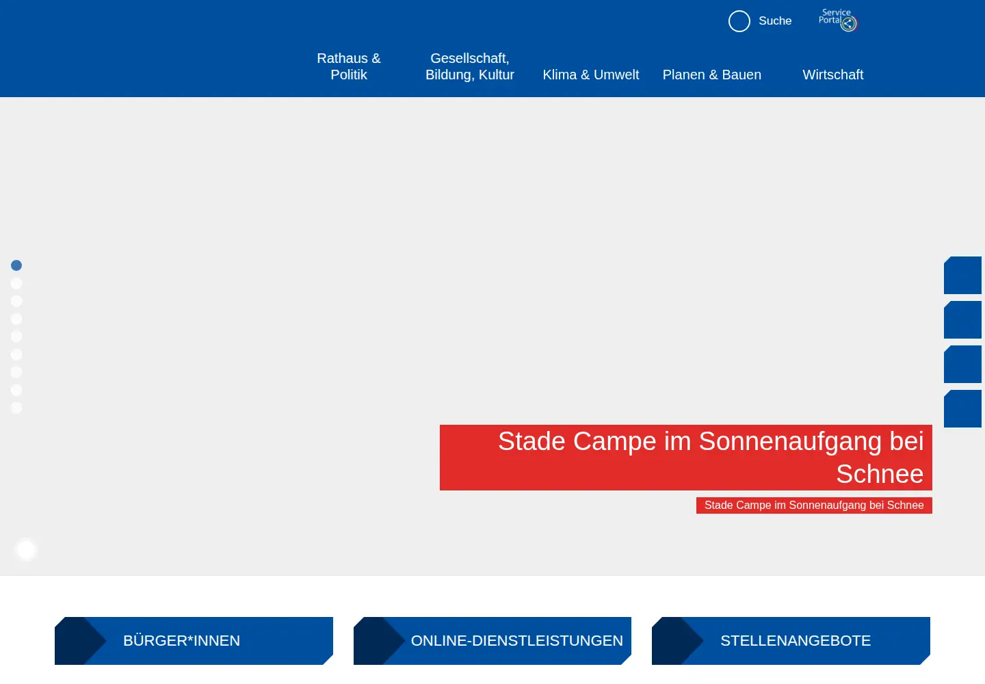Switch to the fifth slide indicator dot

pos(16,337)
